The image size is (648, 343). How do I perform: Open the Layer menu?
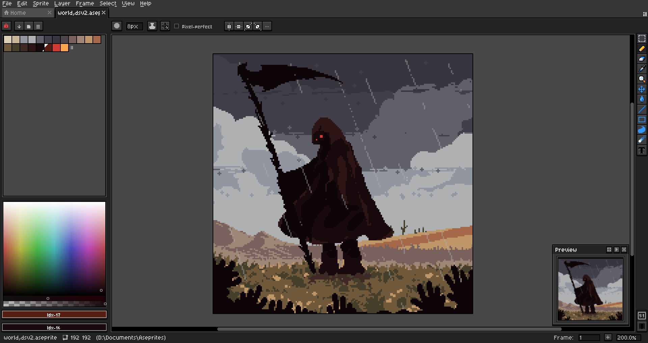tap(62, 3)
